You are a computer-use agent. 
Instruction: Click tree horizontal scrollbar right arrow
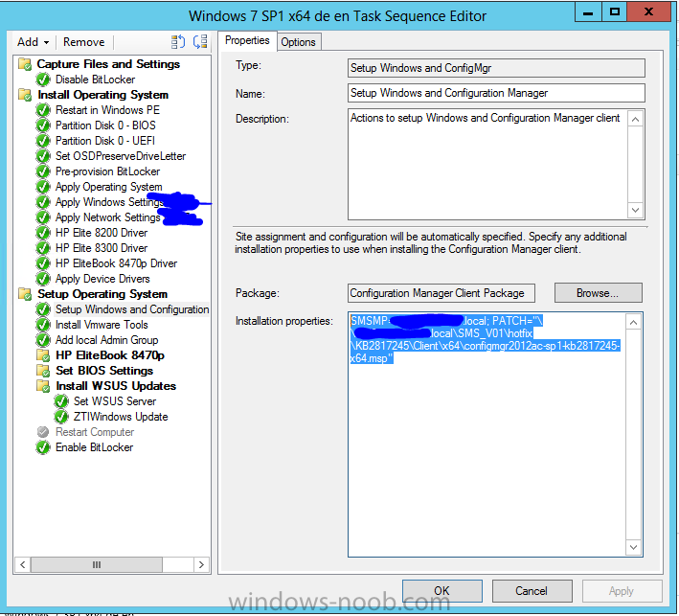[x=201, y=564]
